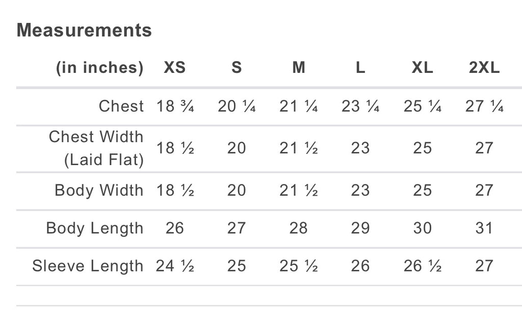522x323 pixels.
Task: Click the XS chest value 18 ¾
Action: tap(175, 106)
